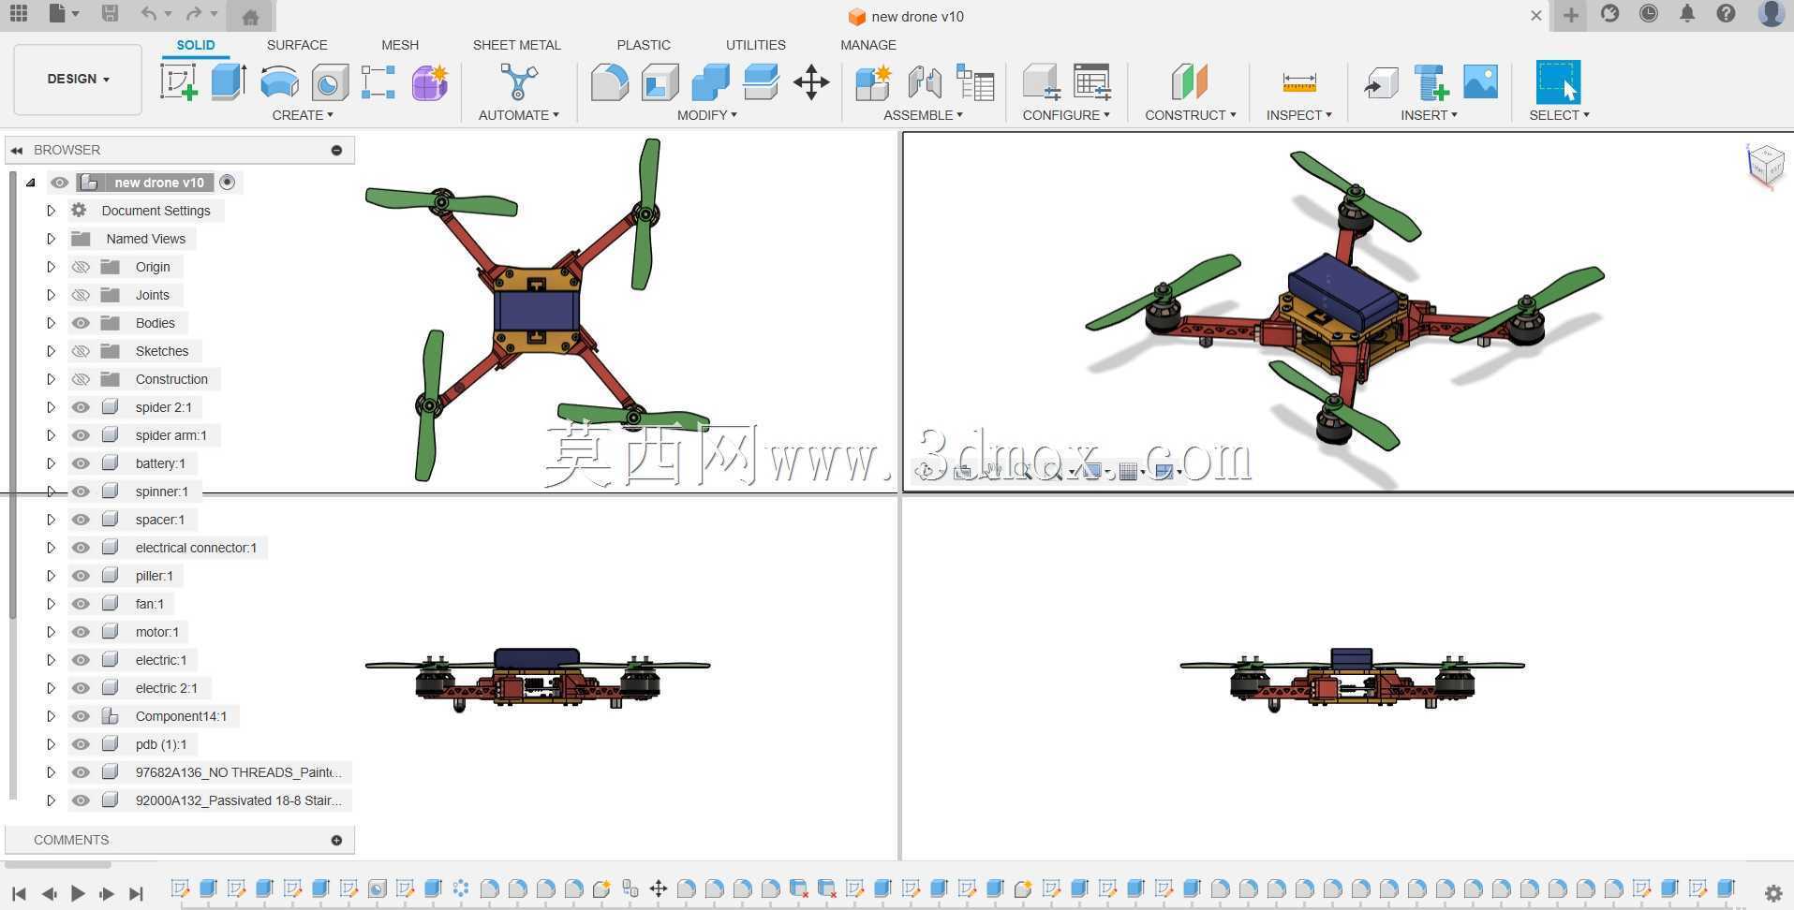
Task: Hide the battery:1 component
Action: [81, 463]
